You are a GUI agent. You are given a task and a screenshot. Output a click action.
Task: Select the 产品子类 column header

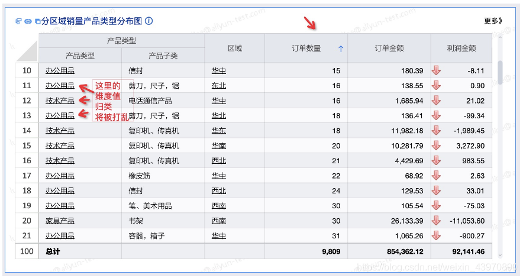tap(163, 56)
